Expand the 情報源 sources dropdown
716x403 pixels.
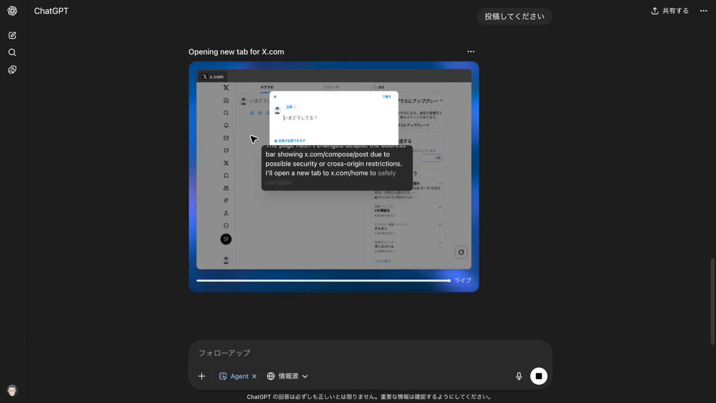click(287, 376)
